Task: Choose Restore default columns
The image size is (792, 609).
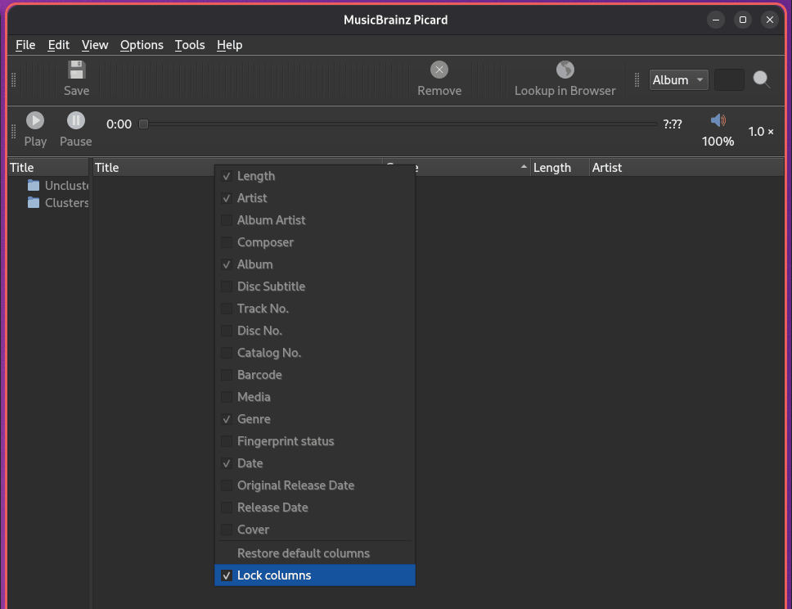Action: coord(303,553)
